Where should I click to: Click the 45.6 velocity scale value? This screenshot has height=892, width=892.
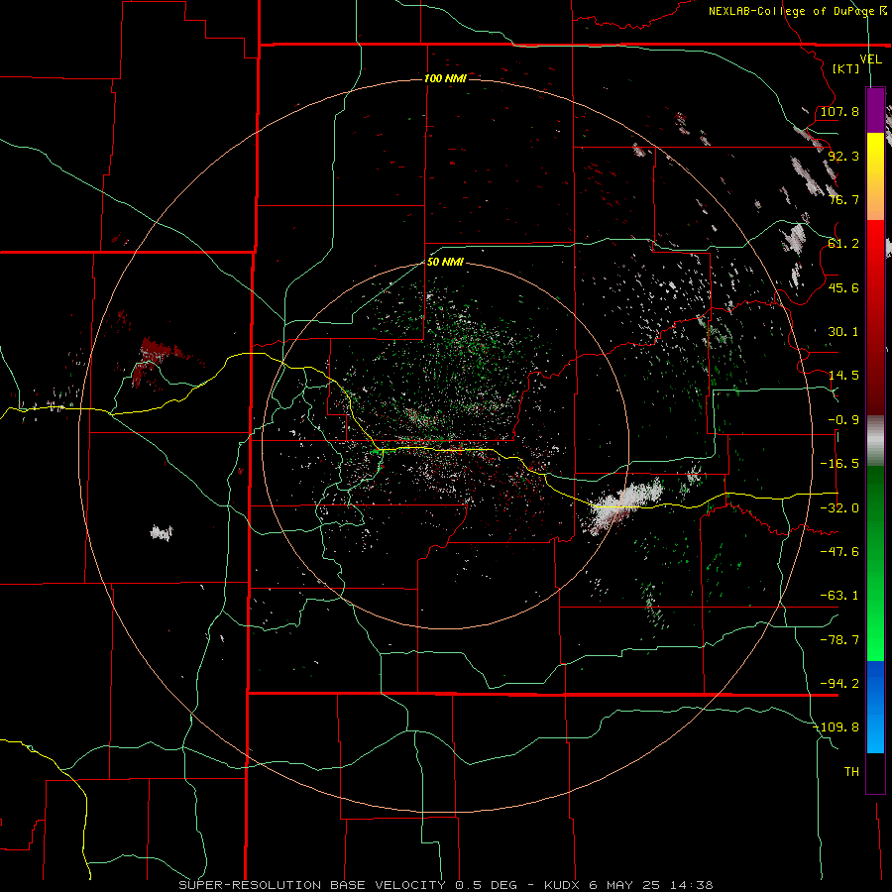[x=843, y=287]
